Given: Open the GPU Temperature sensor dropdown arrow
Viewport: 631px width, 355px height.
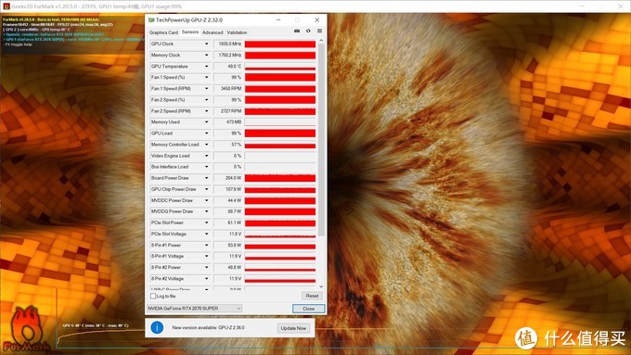Looking at the screenshot, I should (x=206, y=67).
